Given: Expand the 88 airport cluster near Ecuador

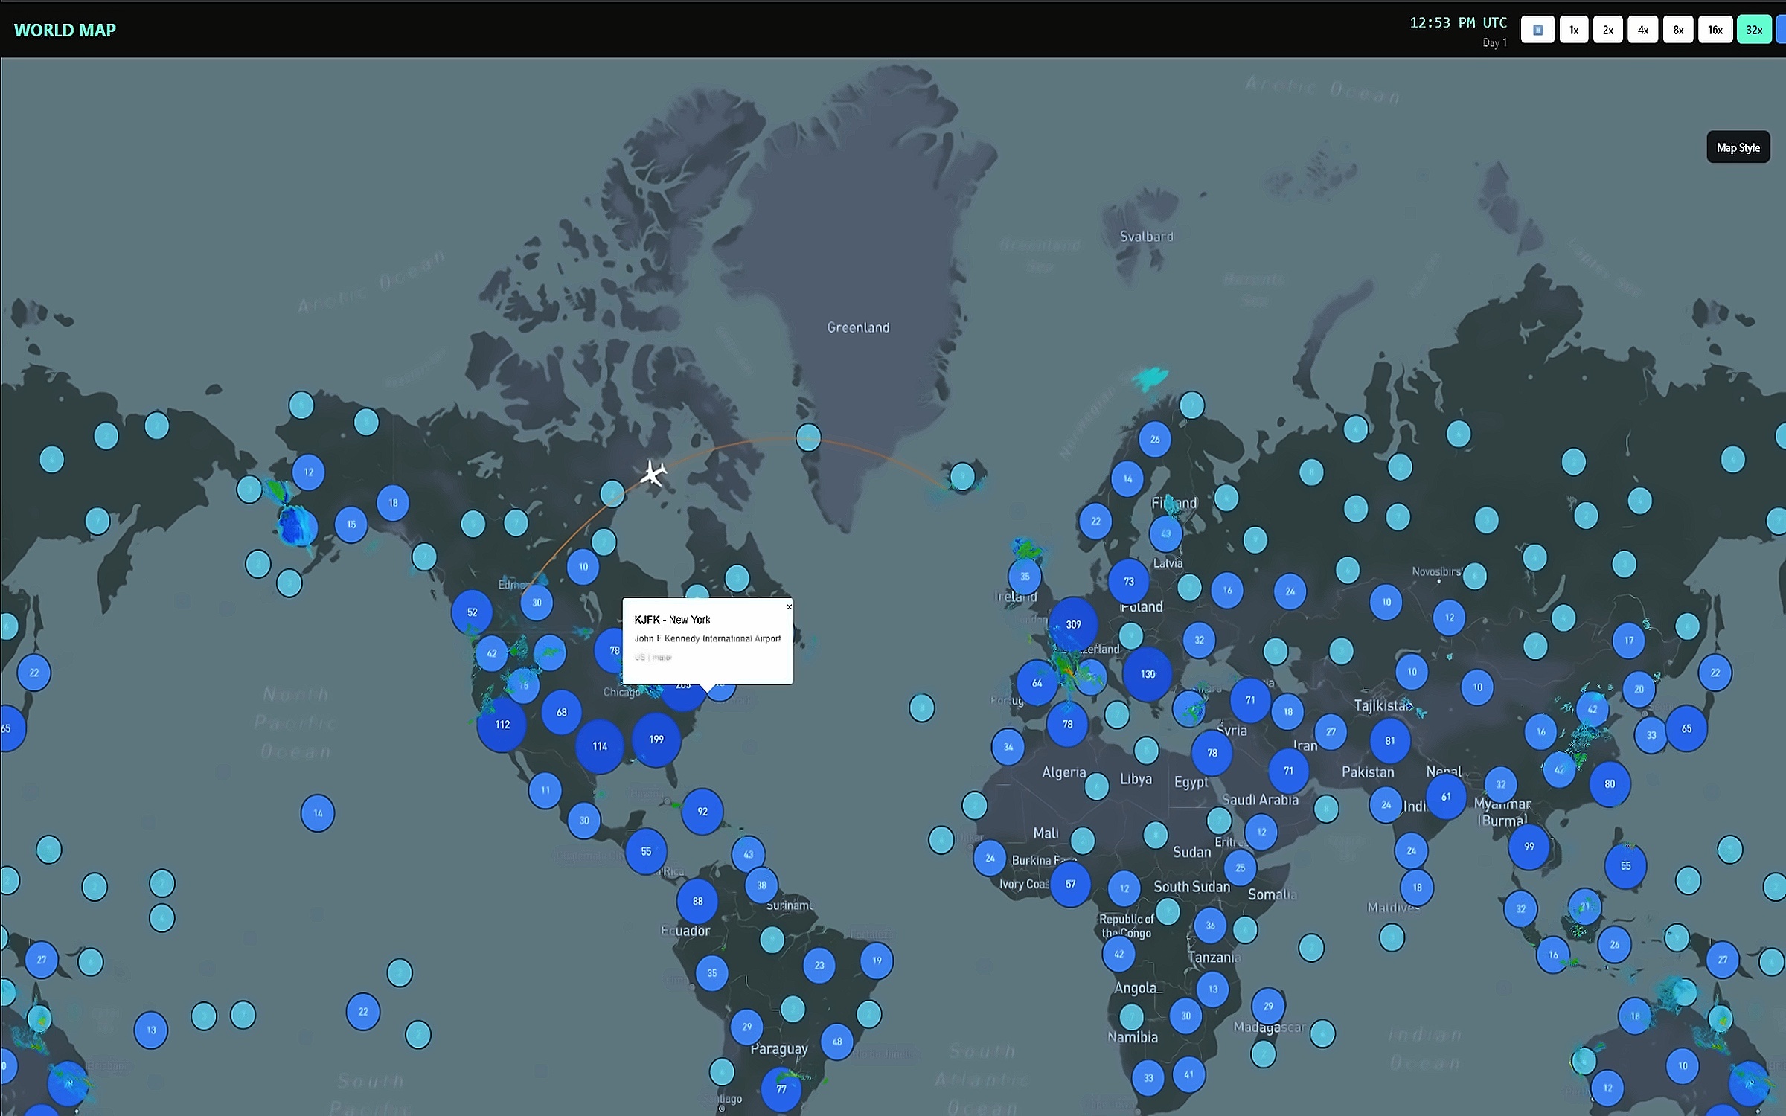Looking at the screenshot, I should [697, 901].
